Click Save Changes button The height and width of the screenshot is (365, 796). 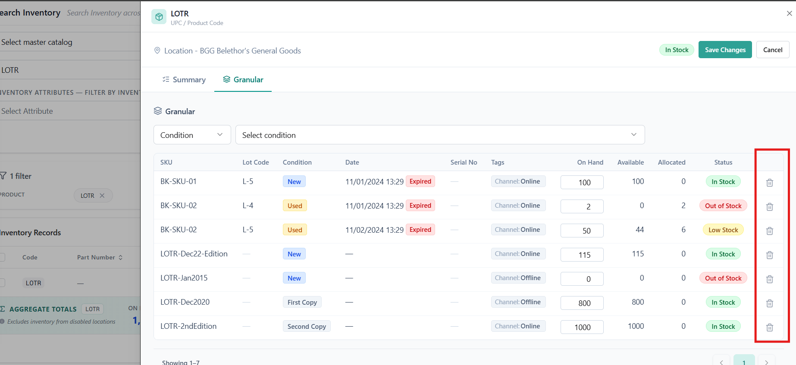click(x=725, y=50)
